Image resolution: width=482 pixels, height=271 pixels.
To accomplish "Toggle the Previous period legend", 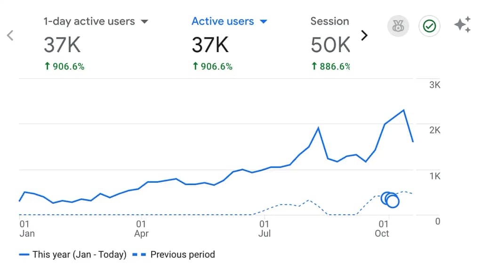I will tap(182, 255).
